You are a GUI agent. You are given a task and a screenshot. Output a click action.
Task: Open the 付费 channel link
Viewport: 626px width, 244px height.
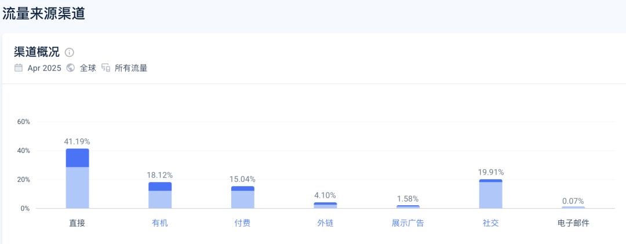pyautogui.click(x=242, y=223)
